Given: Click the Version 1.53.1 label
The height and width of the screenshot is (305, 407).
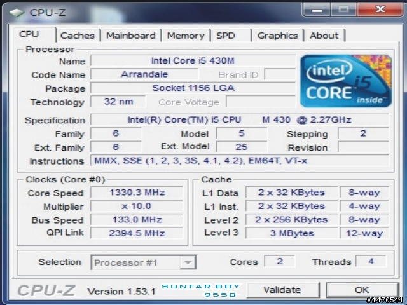Looking at the screenshot, I should (121, 292).
